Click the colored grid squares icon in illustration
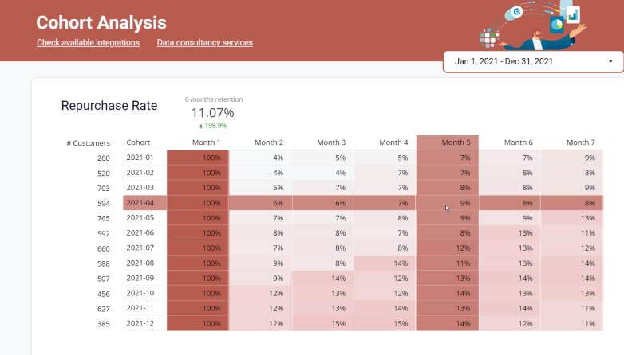Viewport: 624px width, 355px height. [x=488, y=38]
